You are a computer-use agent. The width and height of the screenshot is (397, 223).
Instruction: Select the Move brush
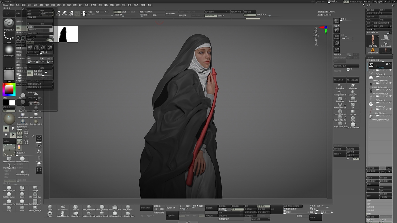50,208
